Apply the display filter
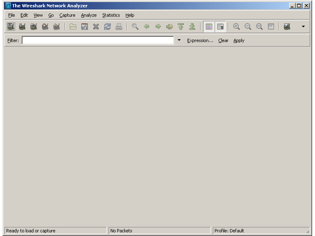315x236 pixels. click(x=238, y=41)
